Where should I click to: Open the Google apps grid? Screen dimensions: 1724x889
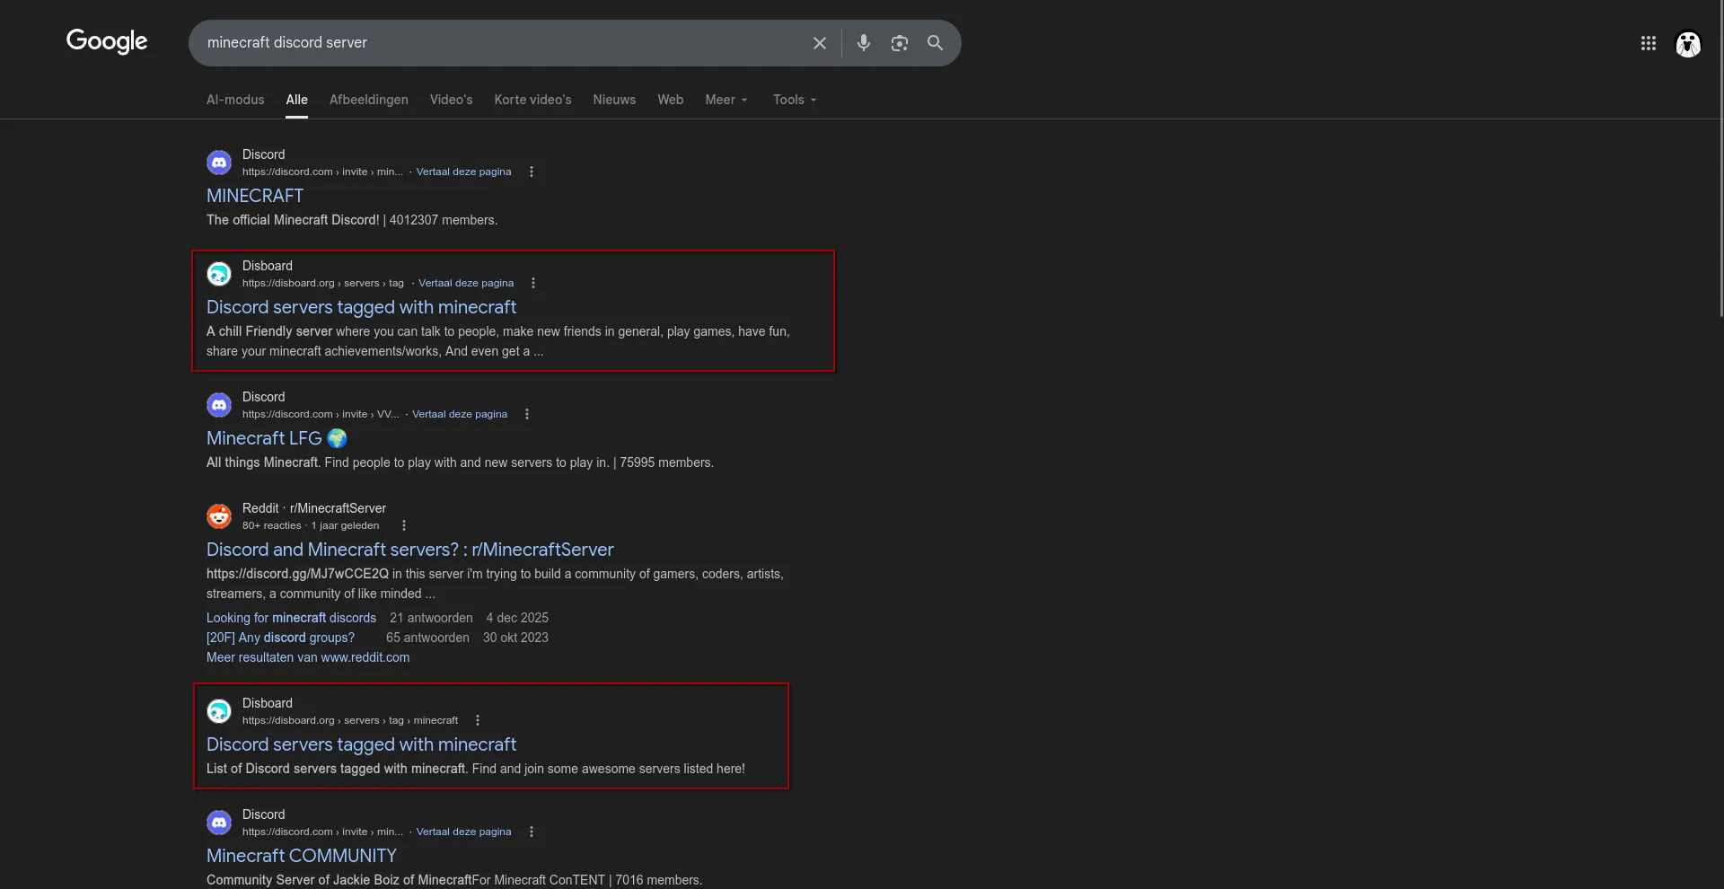click(1649, 43)
